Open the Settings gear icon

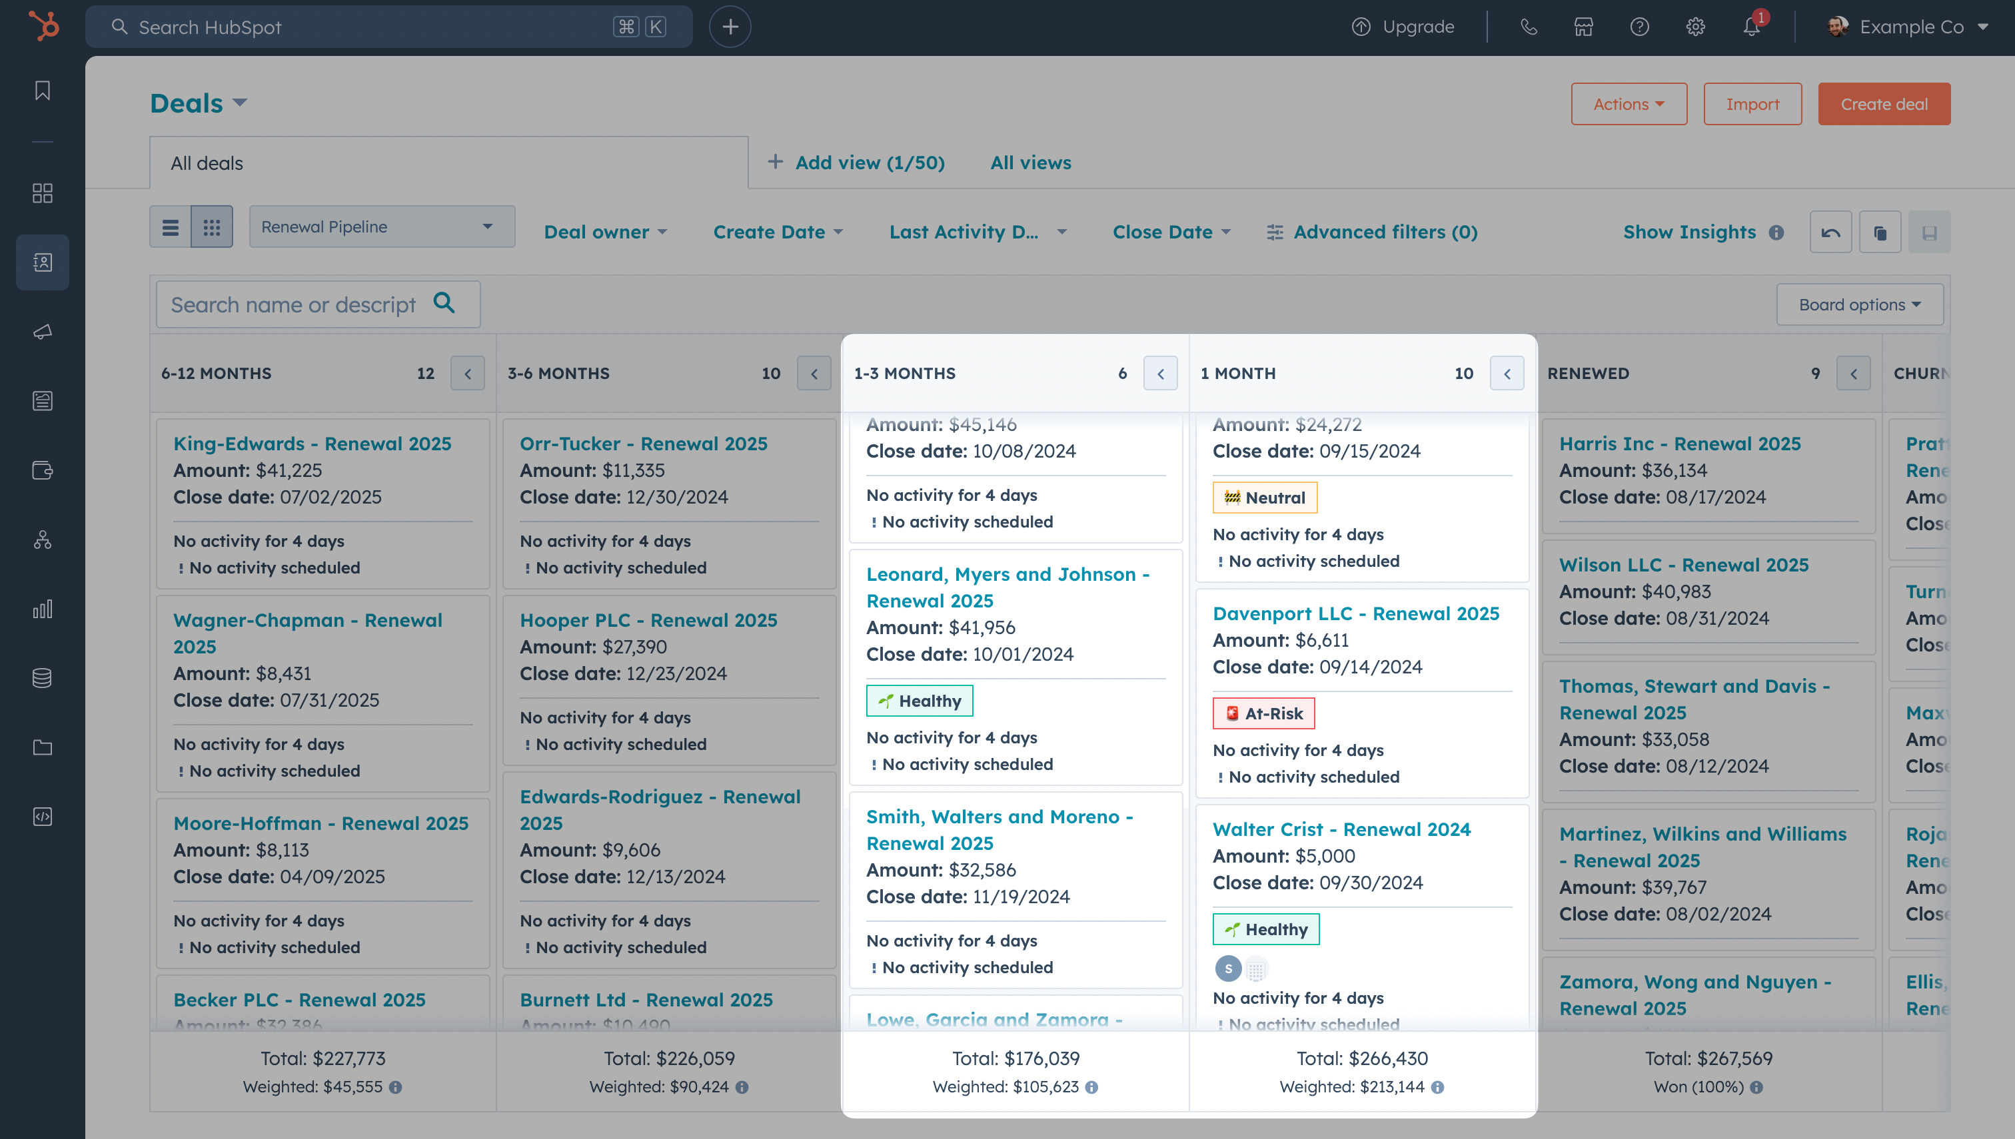coord(1695,27)
